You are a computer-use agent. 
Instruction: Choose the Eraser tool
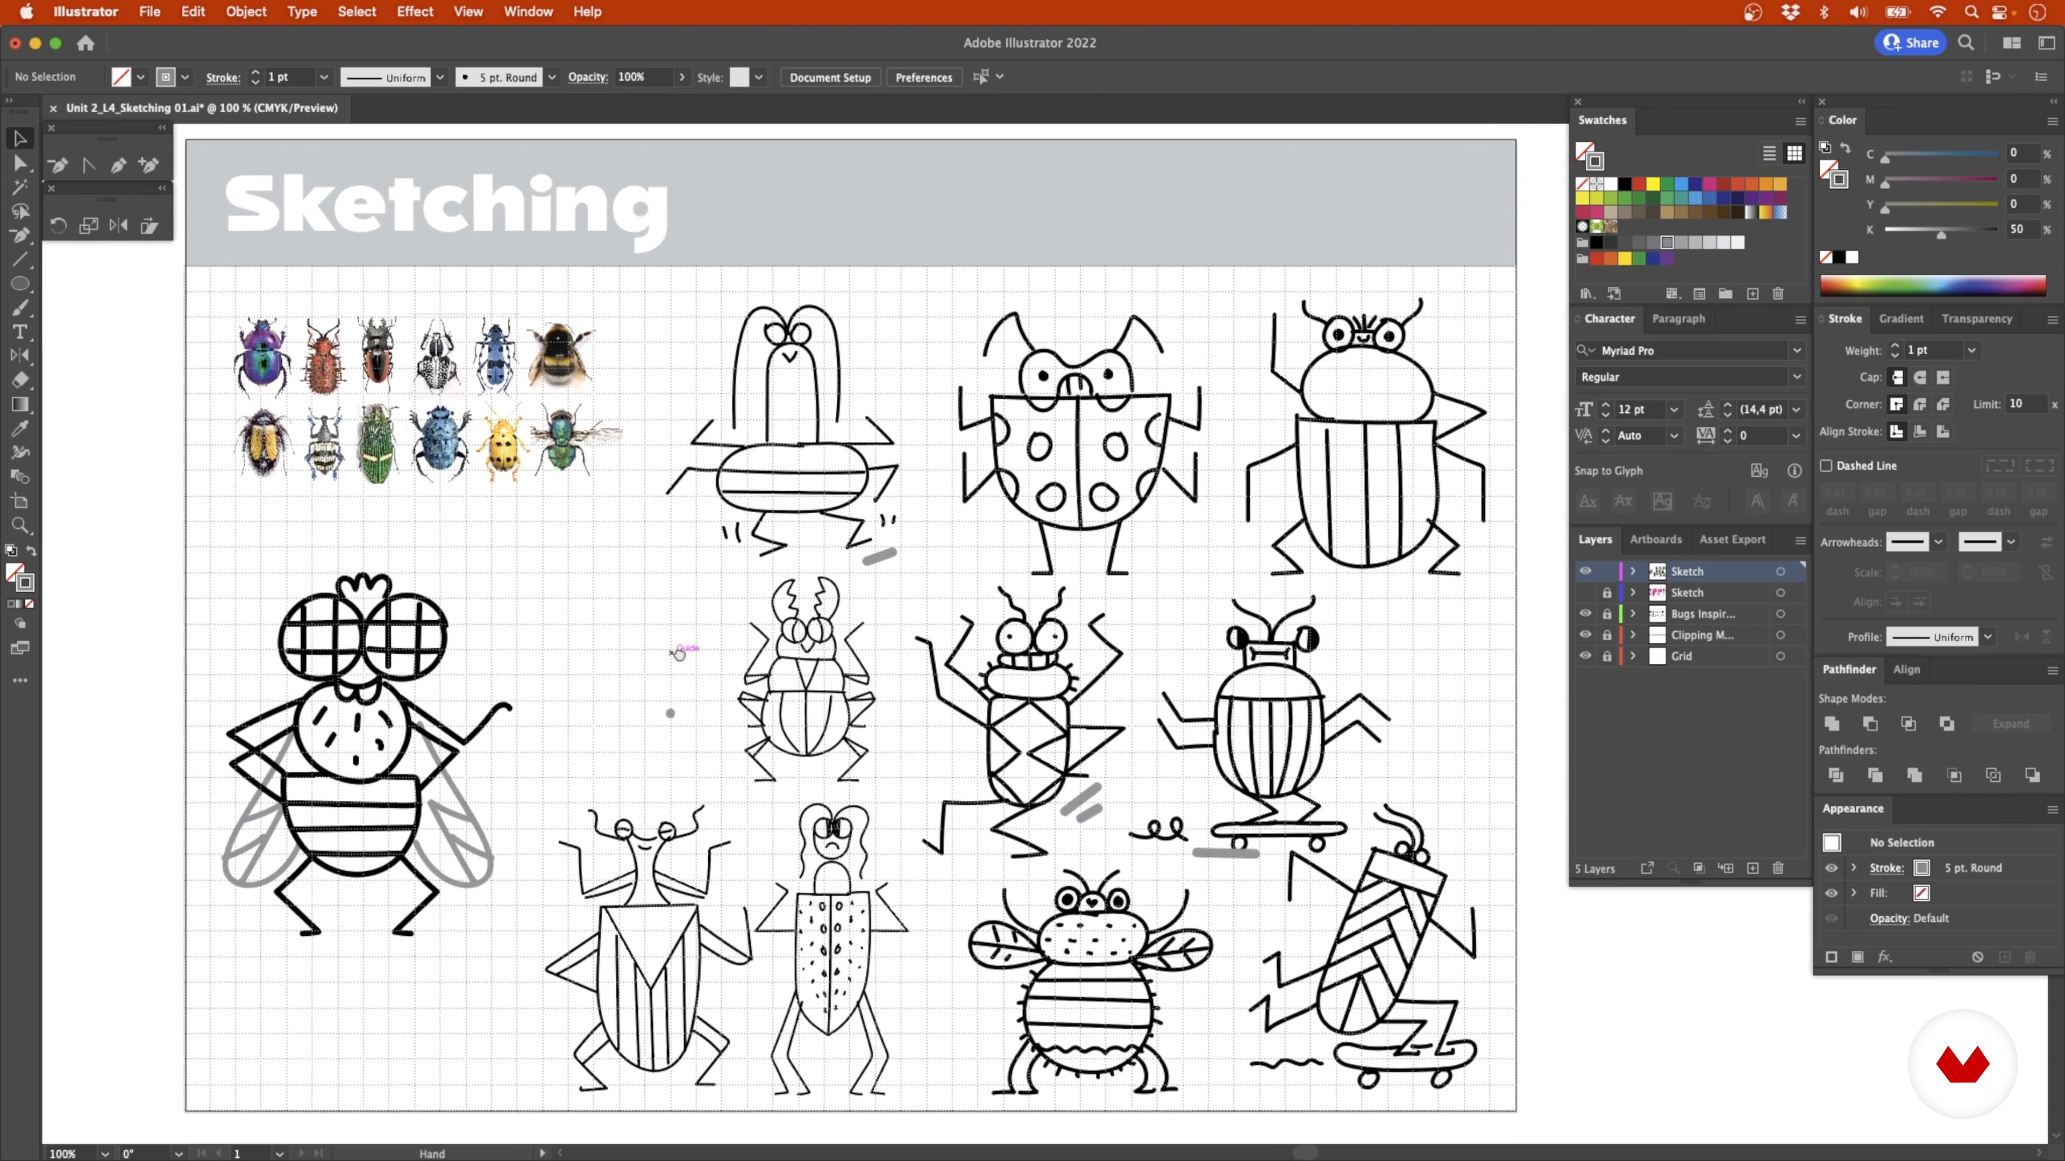click(20, 380)
